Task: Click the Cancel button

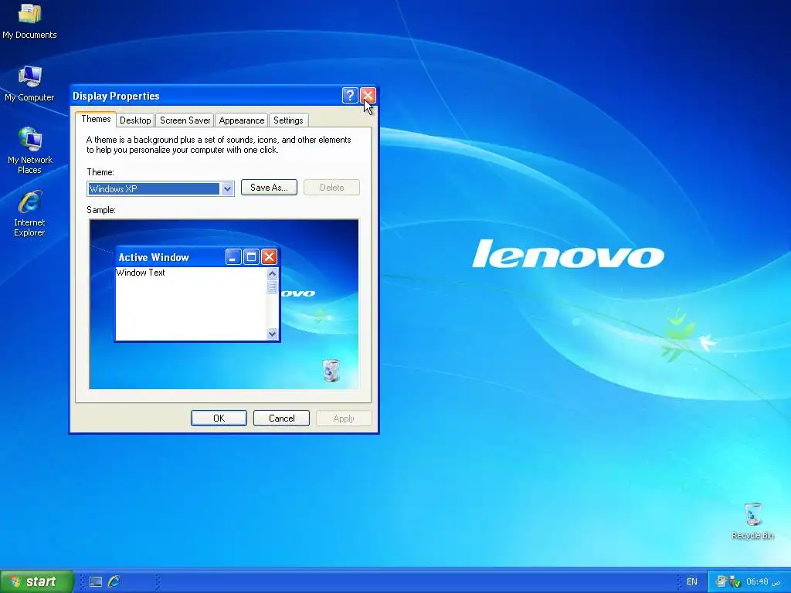Action: pyautogui.click(x=281, y=418)
